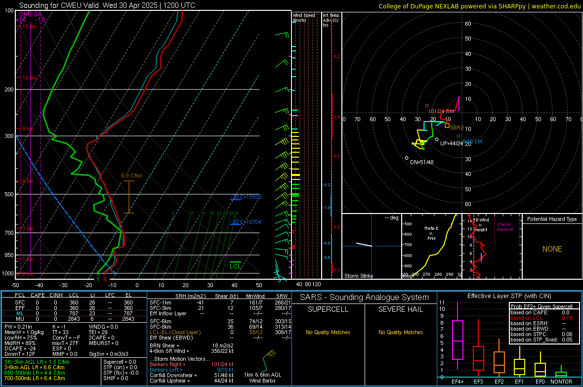Click the BRN Shear = 18 m2/s2 line
Viewport: 583px width, 387px height.
click(x=192, y=345)
